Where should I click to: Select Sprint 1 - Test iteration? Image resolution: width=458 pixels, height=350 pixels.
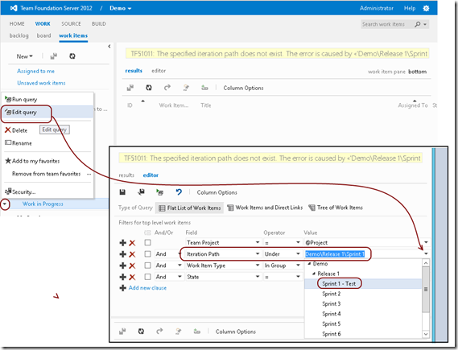point(339,284)
